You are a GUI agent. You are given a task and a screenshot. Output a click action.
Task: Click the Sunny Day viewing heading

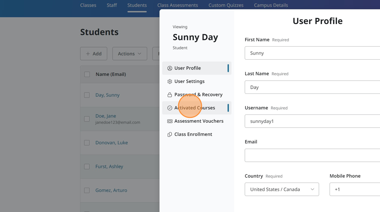tap(195, 37)
